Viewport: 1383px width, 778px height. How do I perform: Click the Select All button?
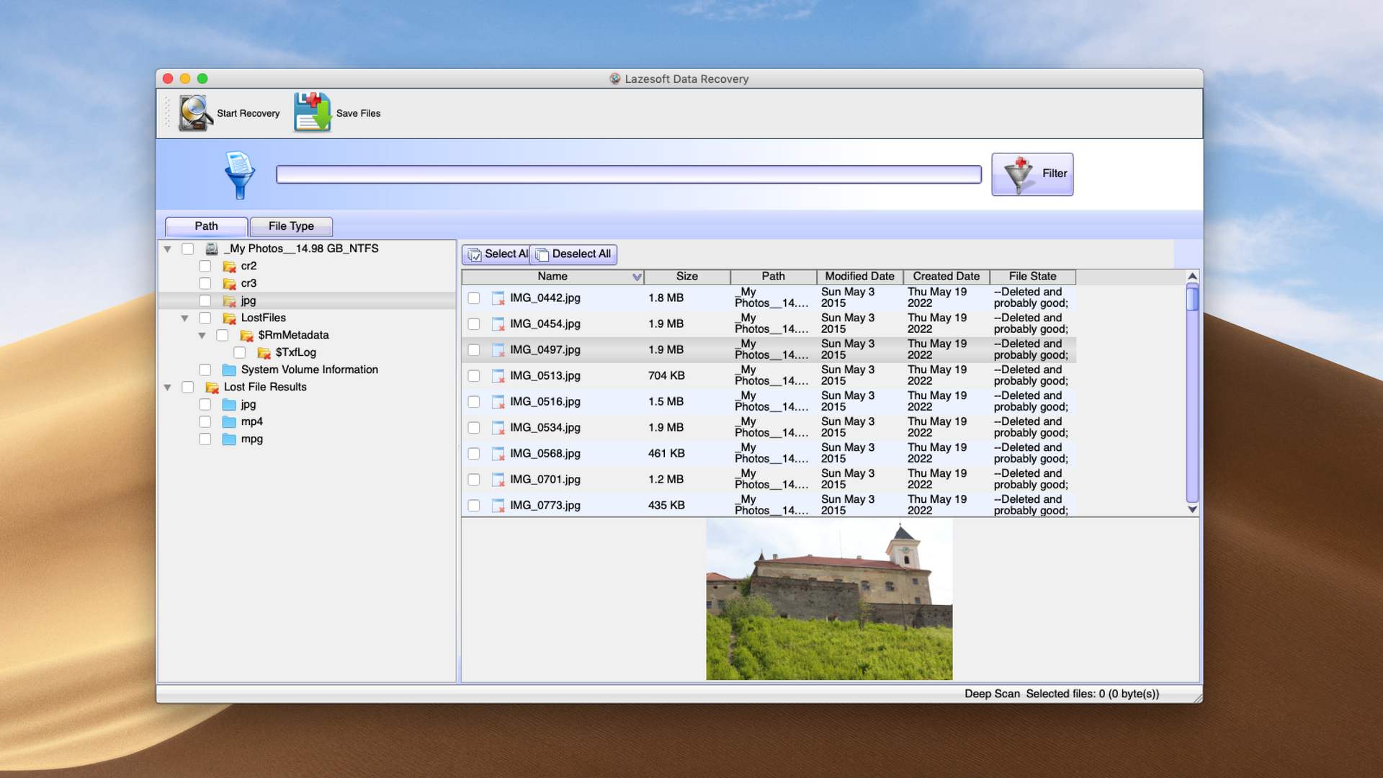(x=496, y=254)
